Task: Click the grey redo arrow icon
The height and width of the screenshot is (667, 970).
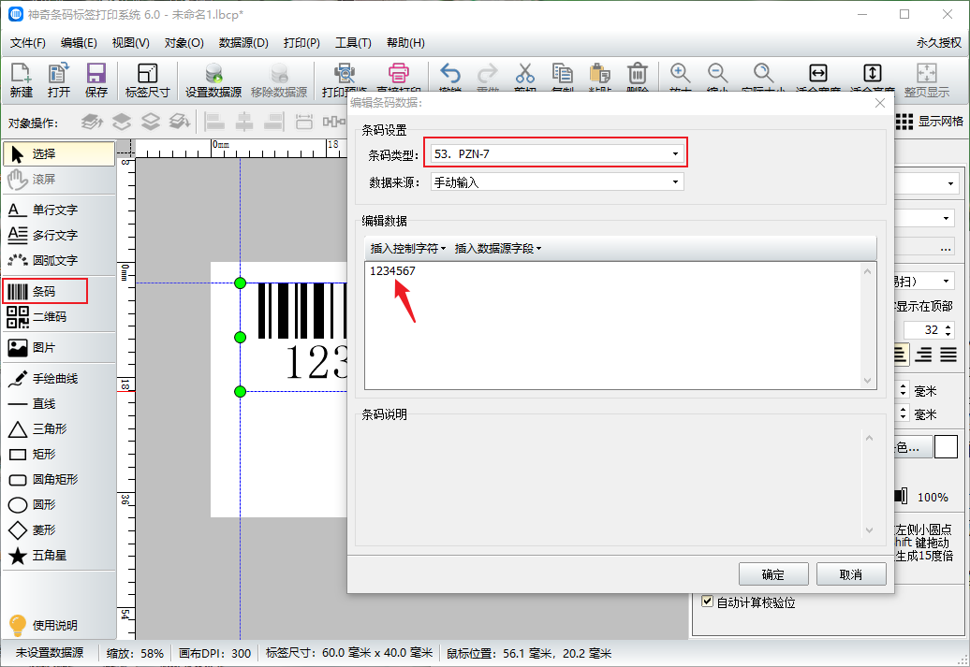Action: (488, 74)
